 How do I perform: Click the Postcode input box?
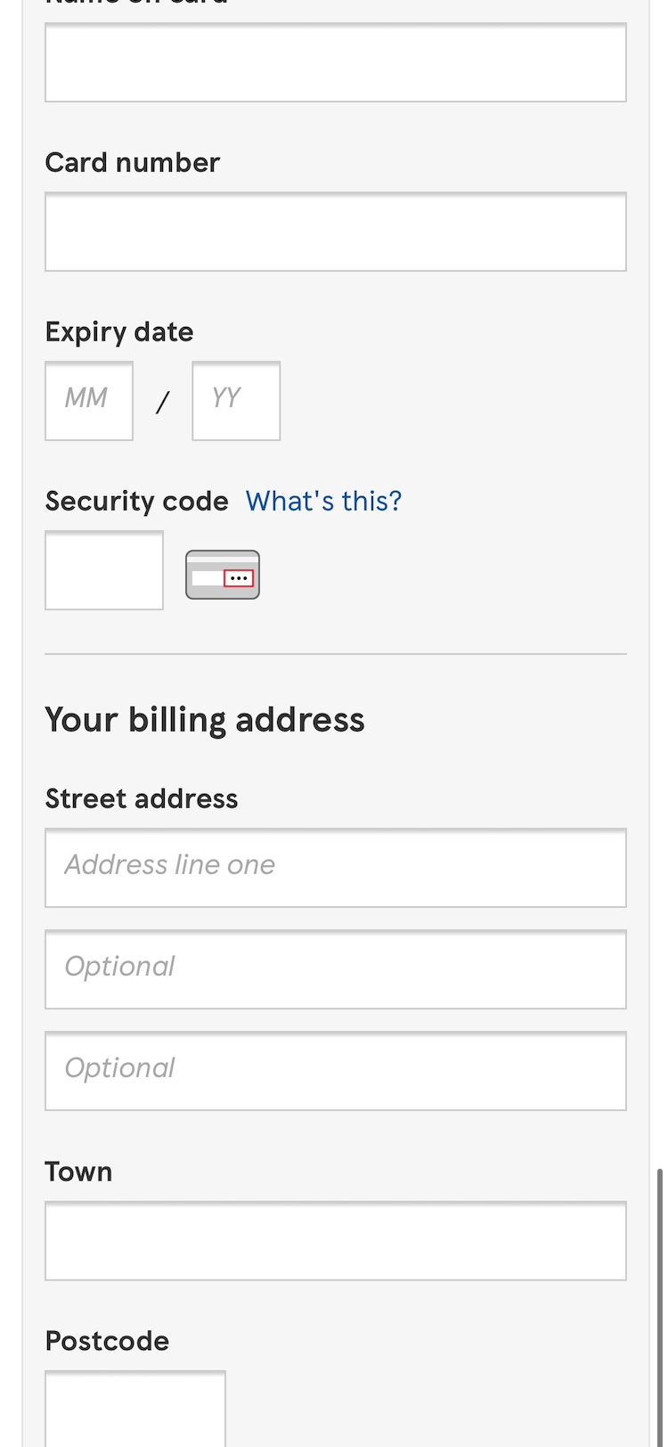click(x=135, y=1408)
